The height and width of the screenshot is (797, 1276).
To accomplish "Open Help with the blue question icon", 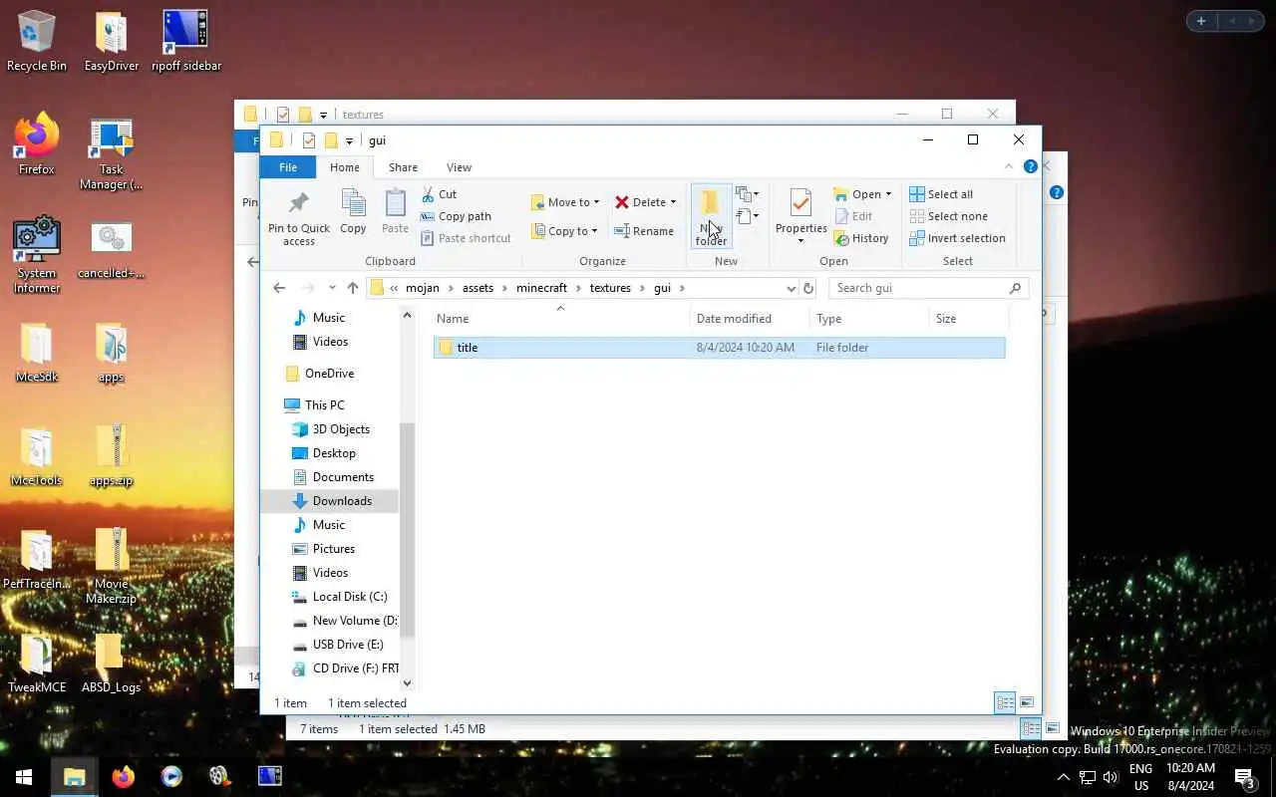I will 1031,166.
